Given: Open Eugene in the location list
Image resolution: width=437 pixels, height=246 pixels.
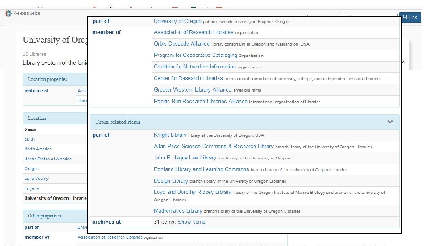Looking at the screenshot, I should coord(31,189).
